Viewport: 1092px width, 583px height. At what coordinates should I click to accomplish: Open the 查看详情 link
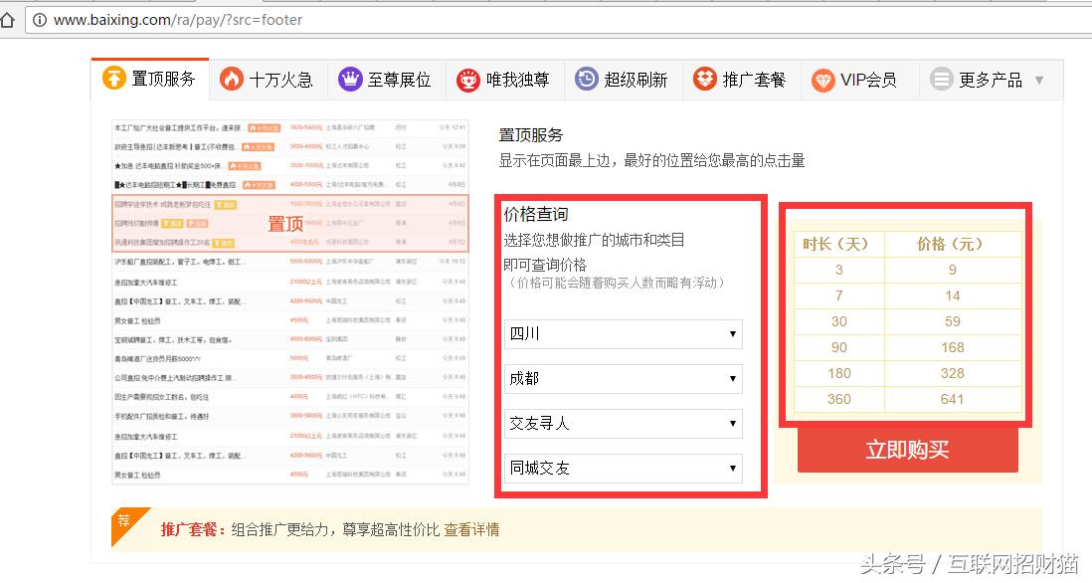[471, 529]
